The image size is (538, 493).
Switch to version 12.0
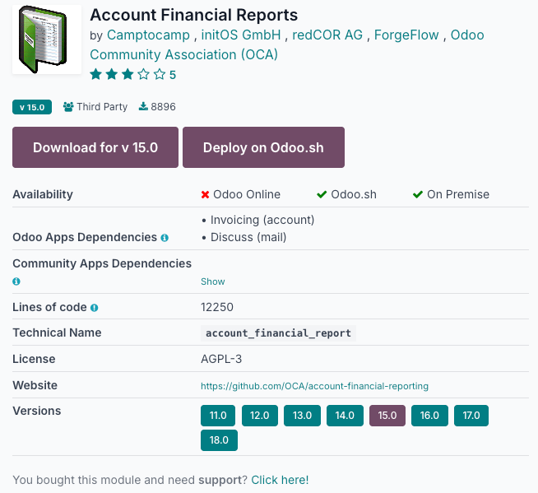click(260, 416)
